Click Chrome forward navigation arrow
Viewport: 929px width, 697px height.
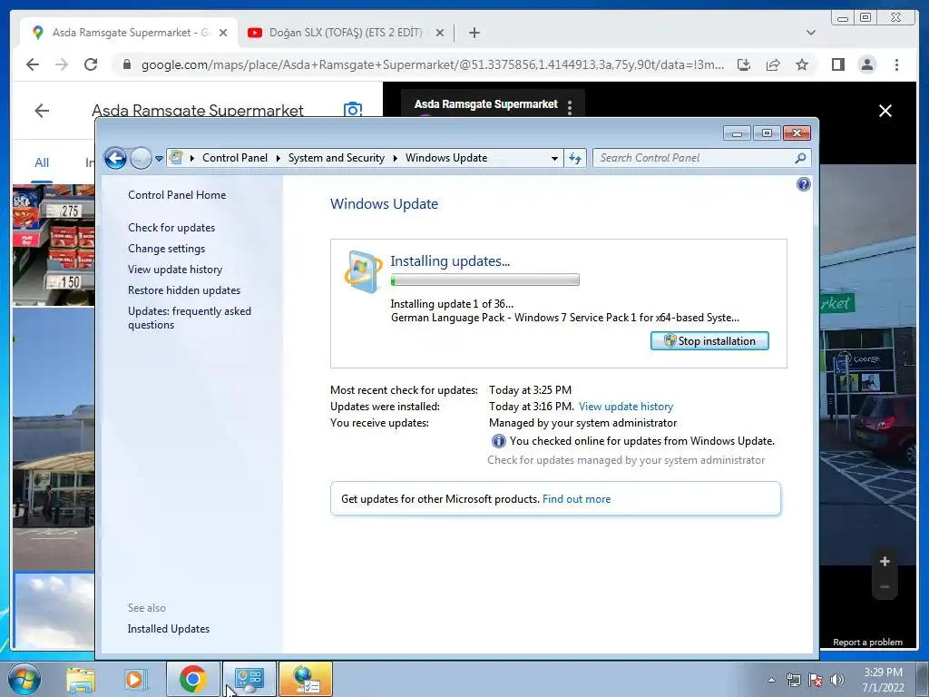click(x=62, y=64)
